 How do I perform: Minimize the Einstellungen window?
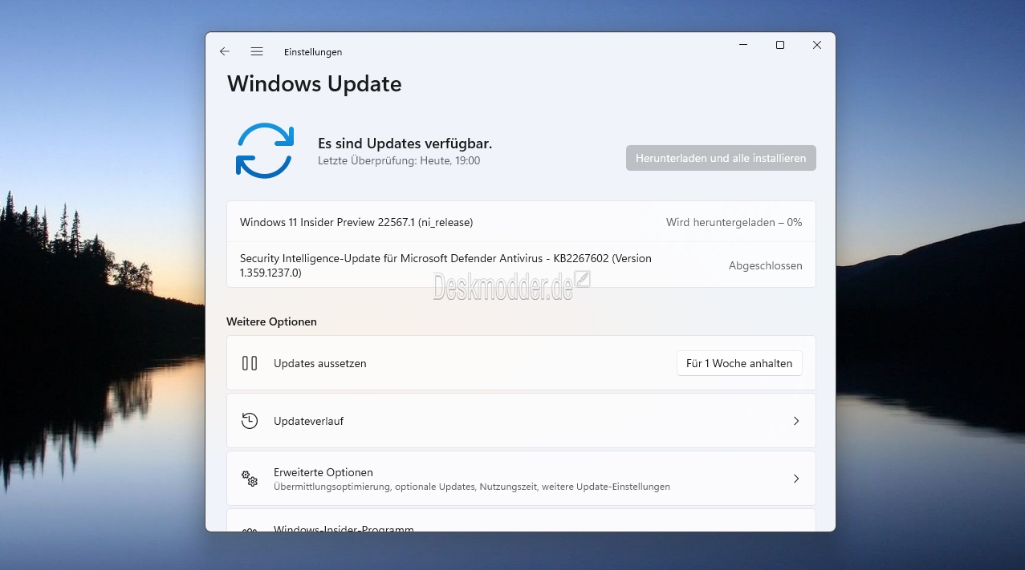click(x=743, y=46)
